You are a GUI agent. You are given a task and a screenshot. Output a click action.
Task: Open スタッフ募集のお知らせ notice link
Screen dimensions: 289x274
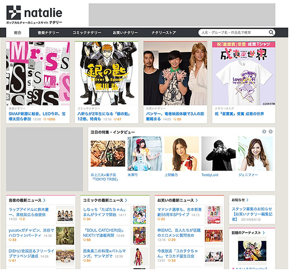pyautogui.click(x=252, y=214)
